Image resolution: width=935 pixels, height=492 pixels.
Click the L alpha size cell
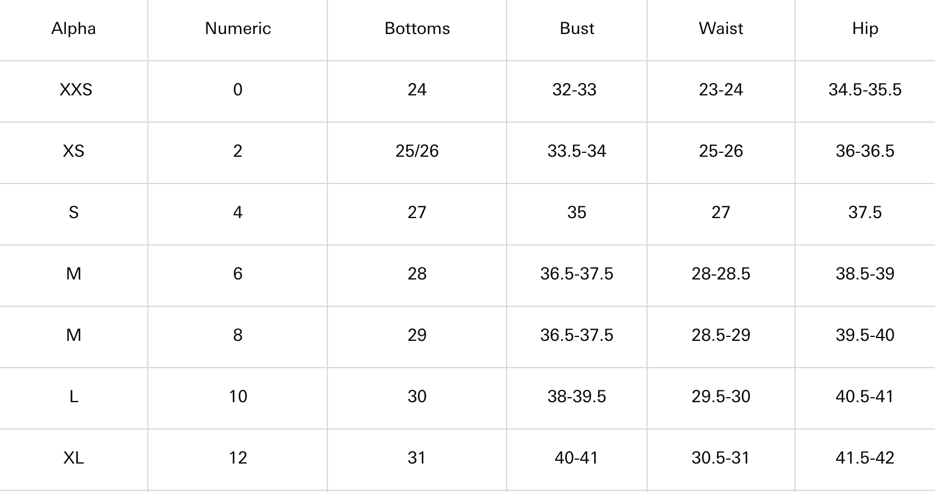click(x=74, y=397)
